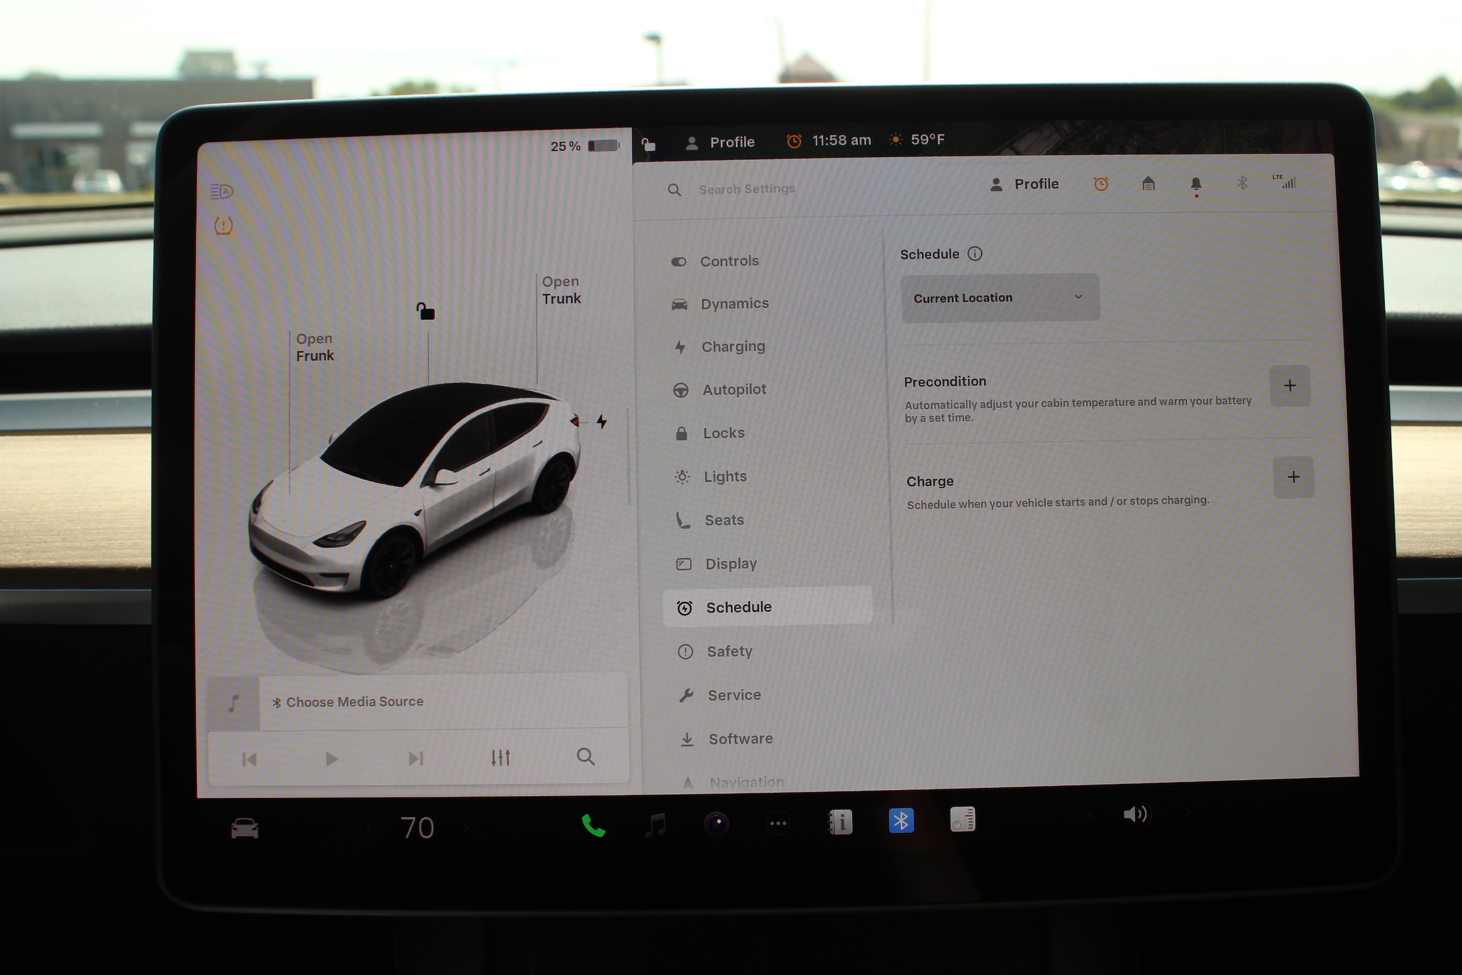Click the LTE signal strength icon
This screenshot has width=1462, height=975.
[x=1284, y=181]
